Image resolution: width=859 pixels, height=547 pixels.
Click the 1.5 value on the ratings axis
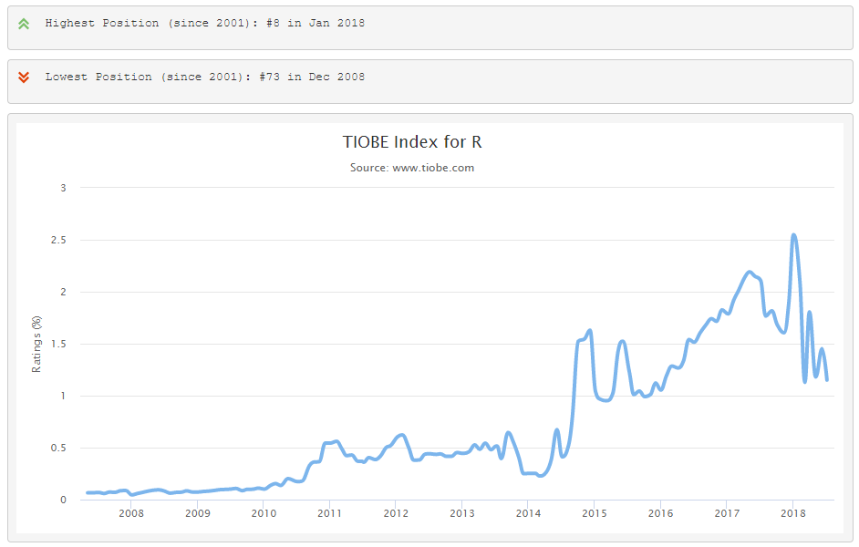(58, 344)
